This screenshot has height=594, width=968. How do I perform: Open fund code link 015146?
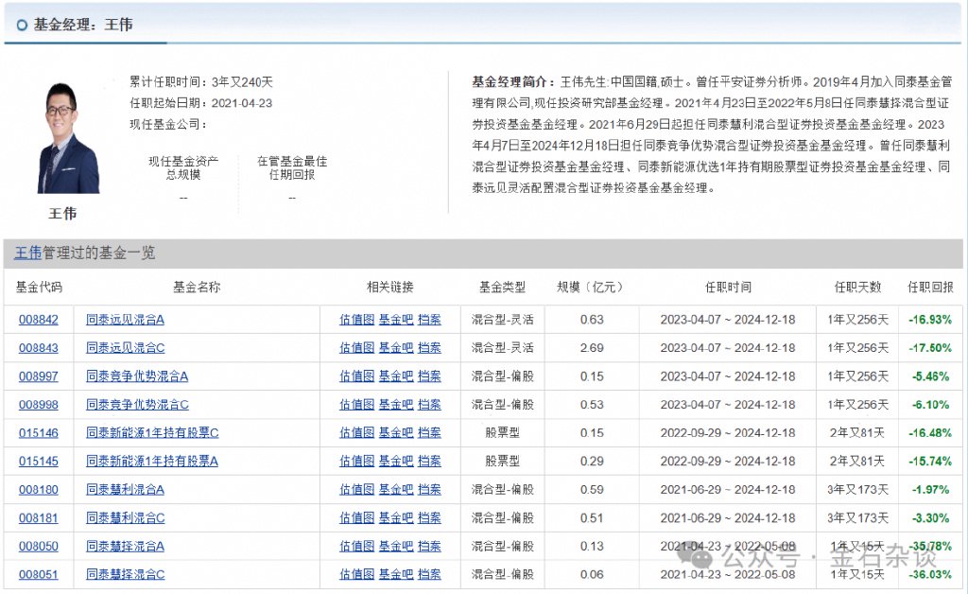(38, 433)
